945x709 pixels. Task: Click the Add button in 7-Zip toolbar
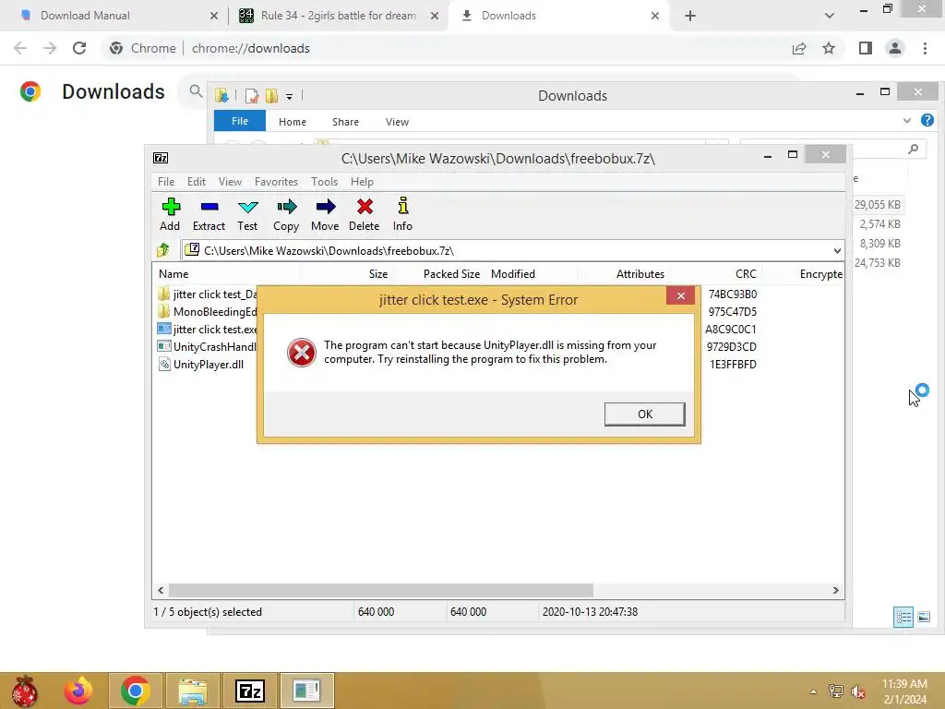[x=170, y=214]
